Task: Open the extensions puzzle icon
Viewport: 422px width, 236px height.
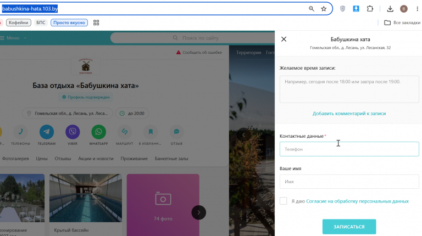Action: [x=370, y=9]
